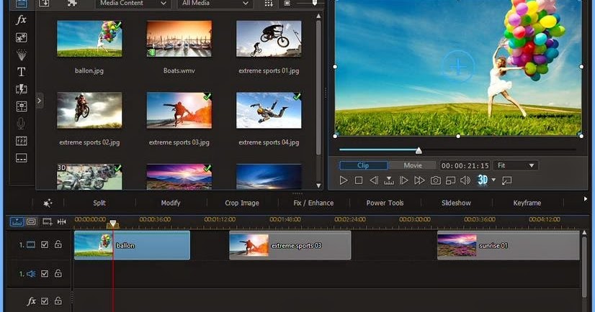Toggle the video track 1 checkbox
595x312 pixels.
coord(45,245)
